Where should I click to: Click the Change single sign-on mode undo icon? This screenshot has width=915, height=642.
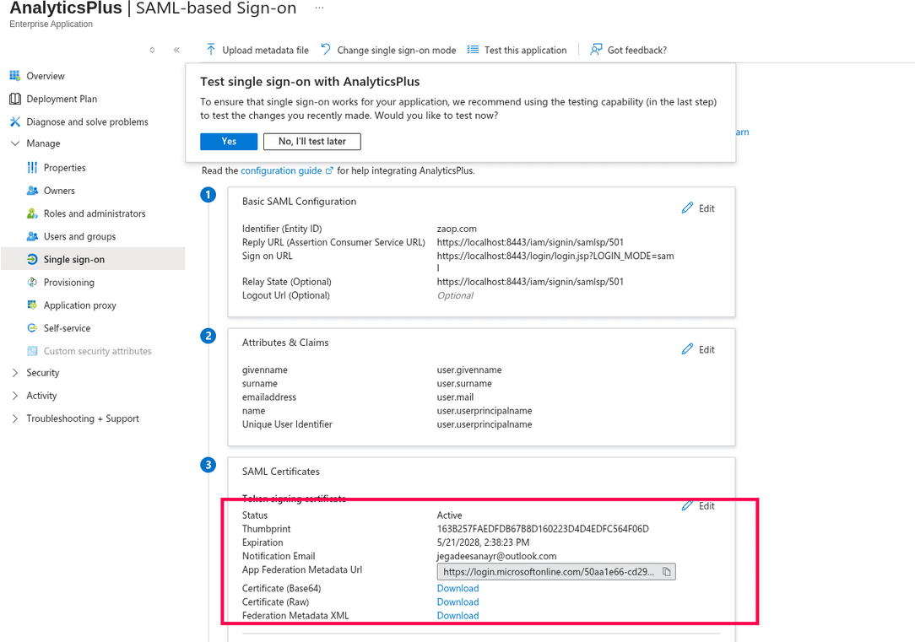[326, 50]
